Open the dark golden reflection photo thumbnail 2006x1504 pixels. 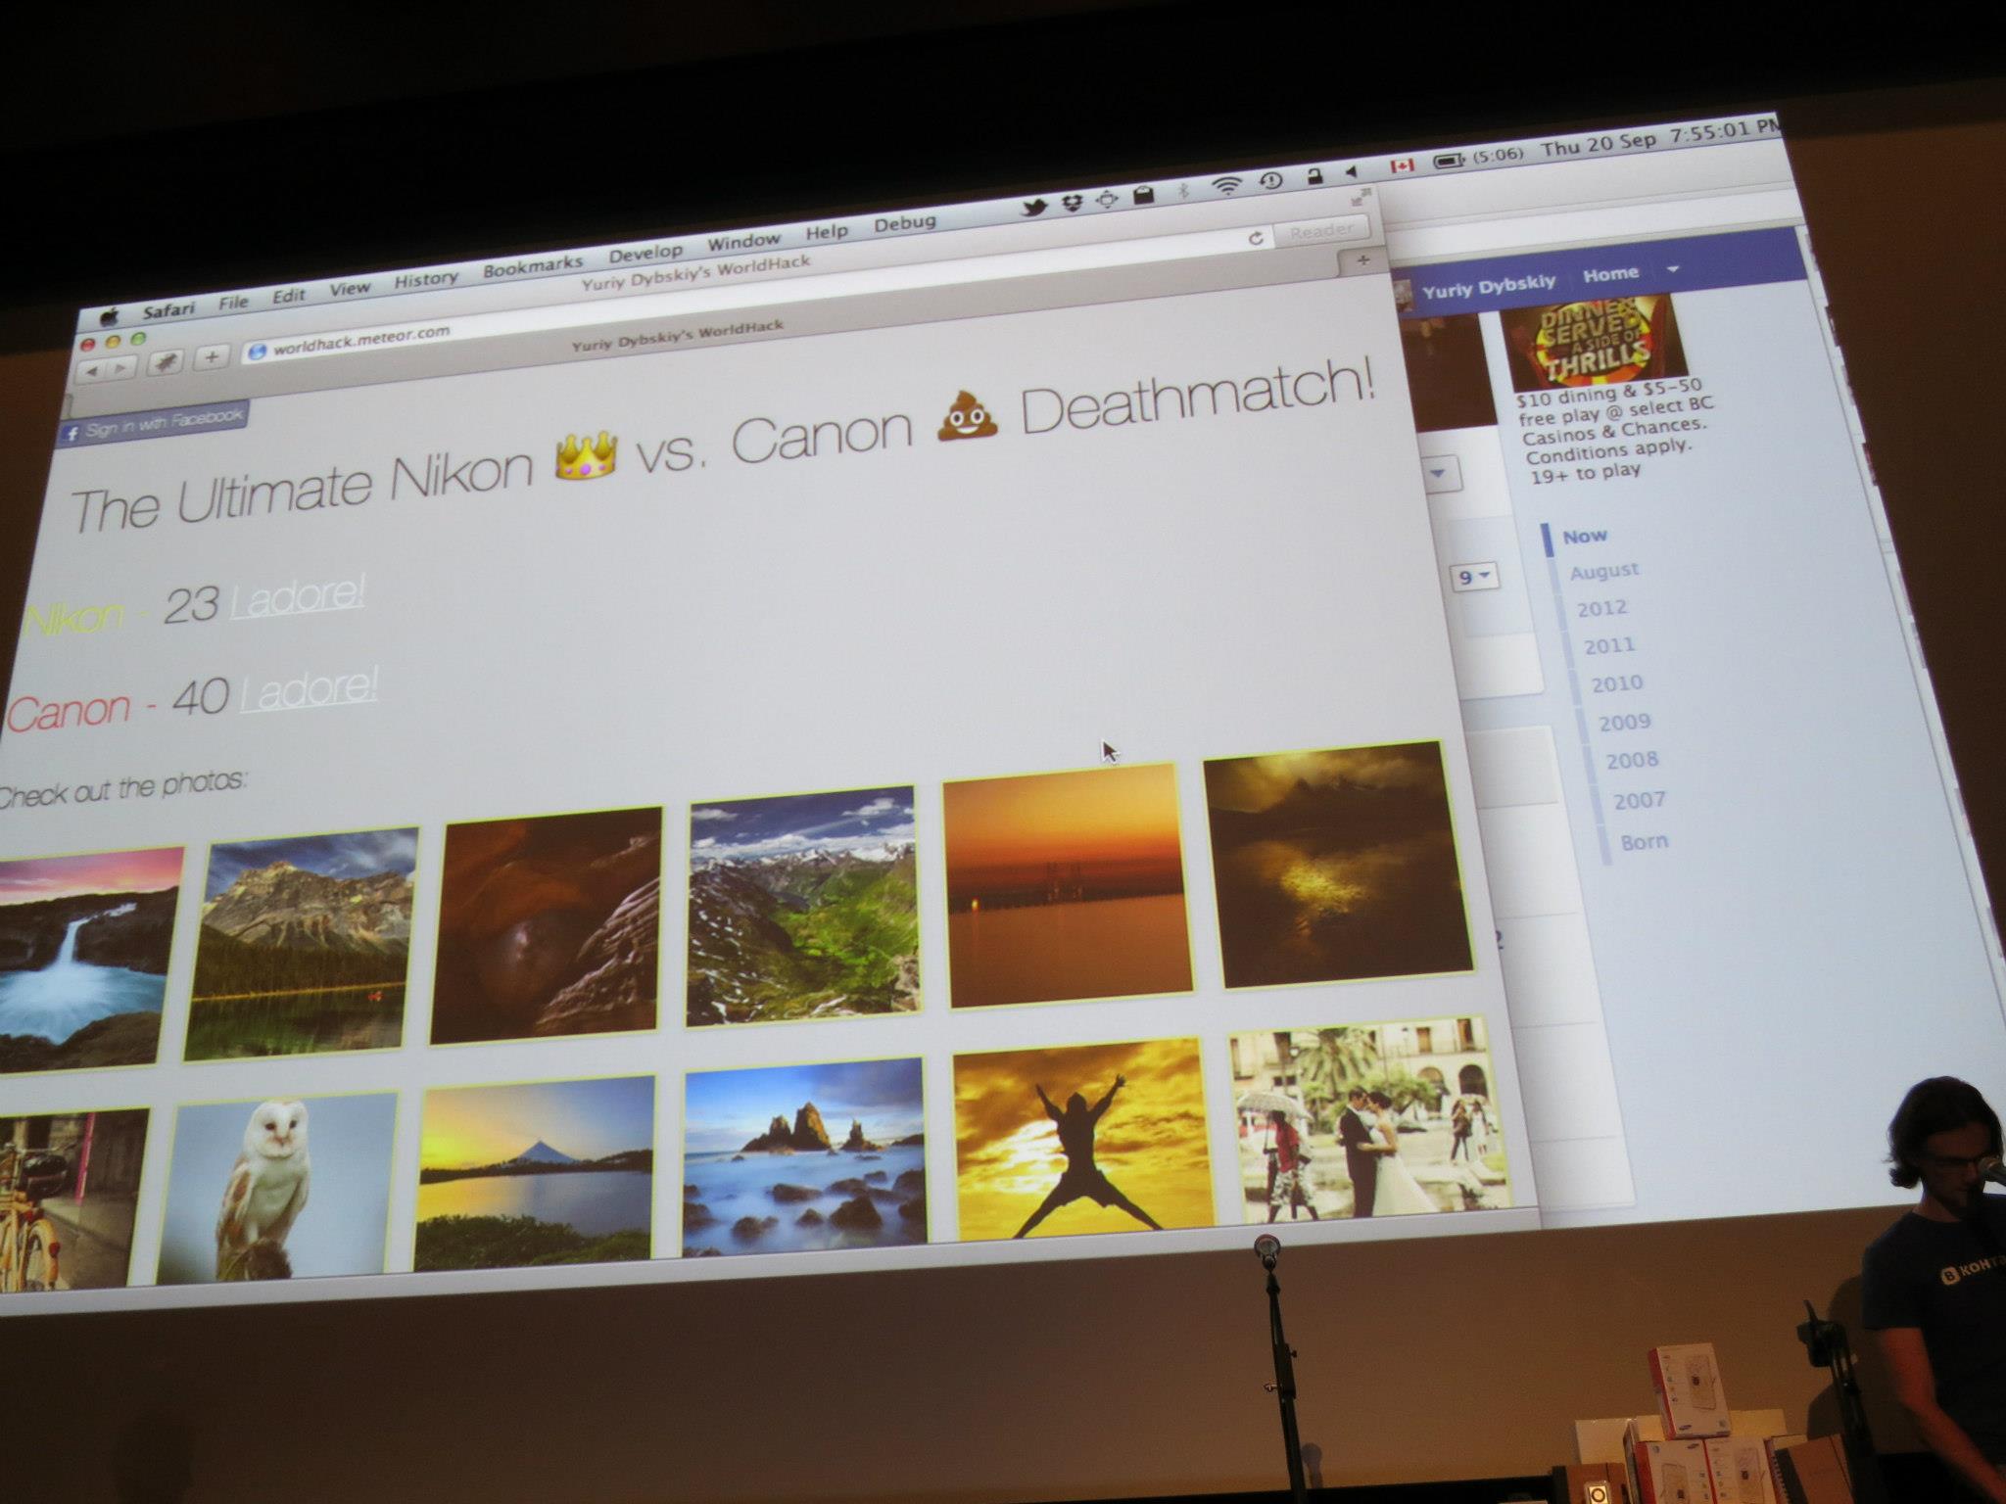(1338, 864)
